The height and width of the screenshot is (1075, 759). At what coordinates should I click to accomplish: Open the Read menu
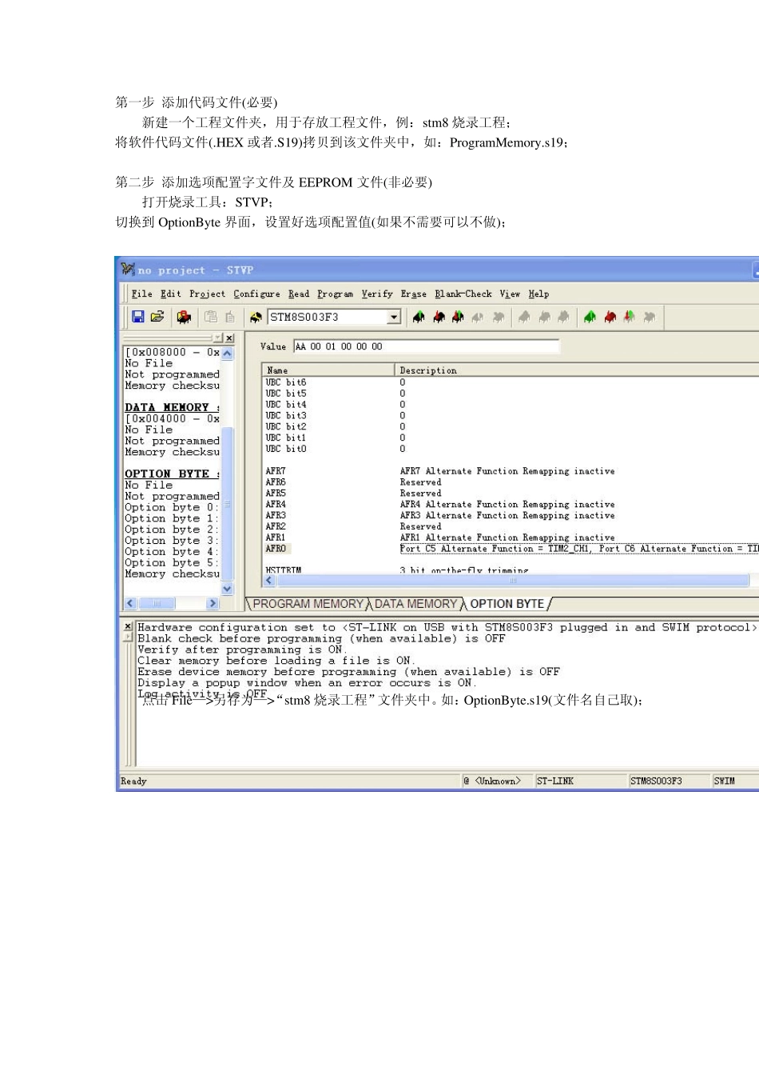click(299, 294)
